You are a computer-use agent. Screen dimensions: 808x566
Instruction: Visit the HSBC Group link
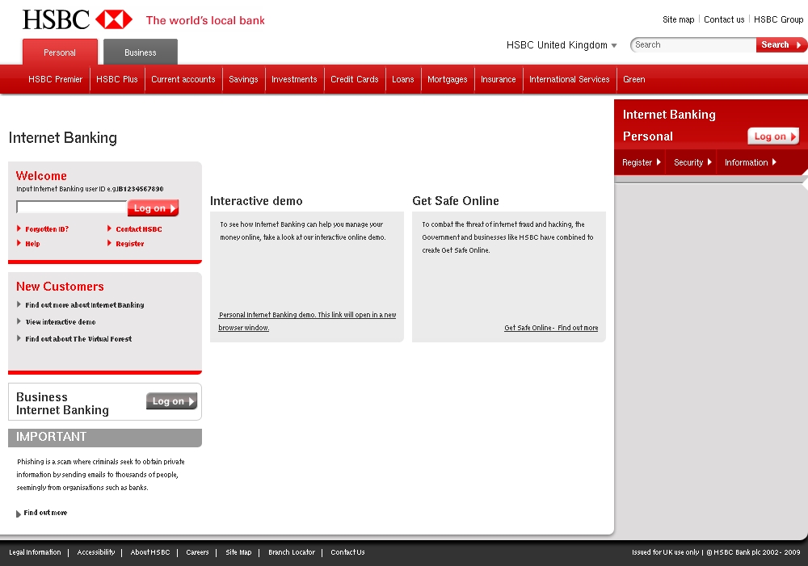click(x=778, y=19)
